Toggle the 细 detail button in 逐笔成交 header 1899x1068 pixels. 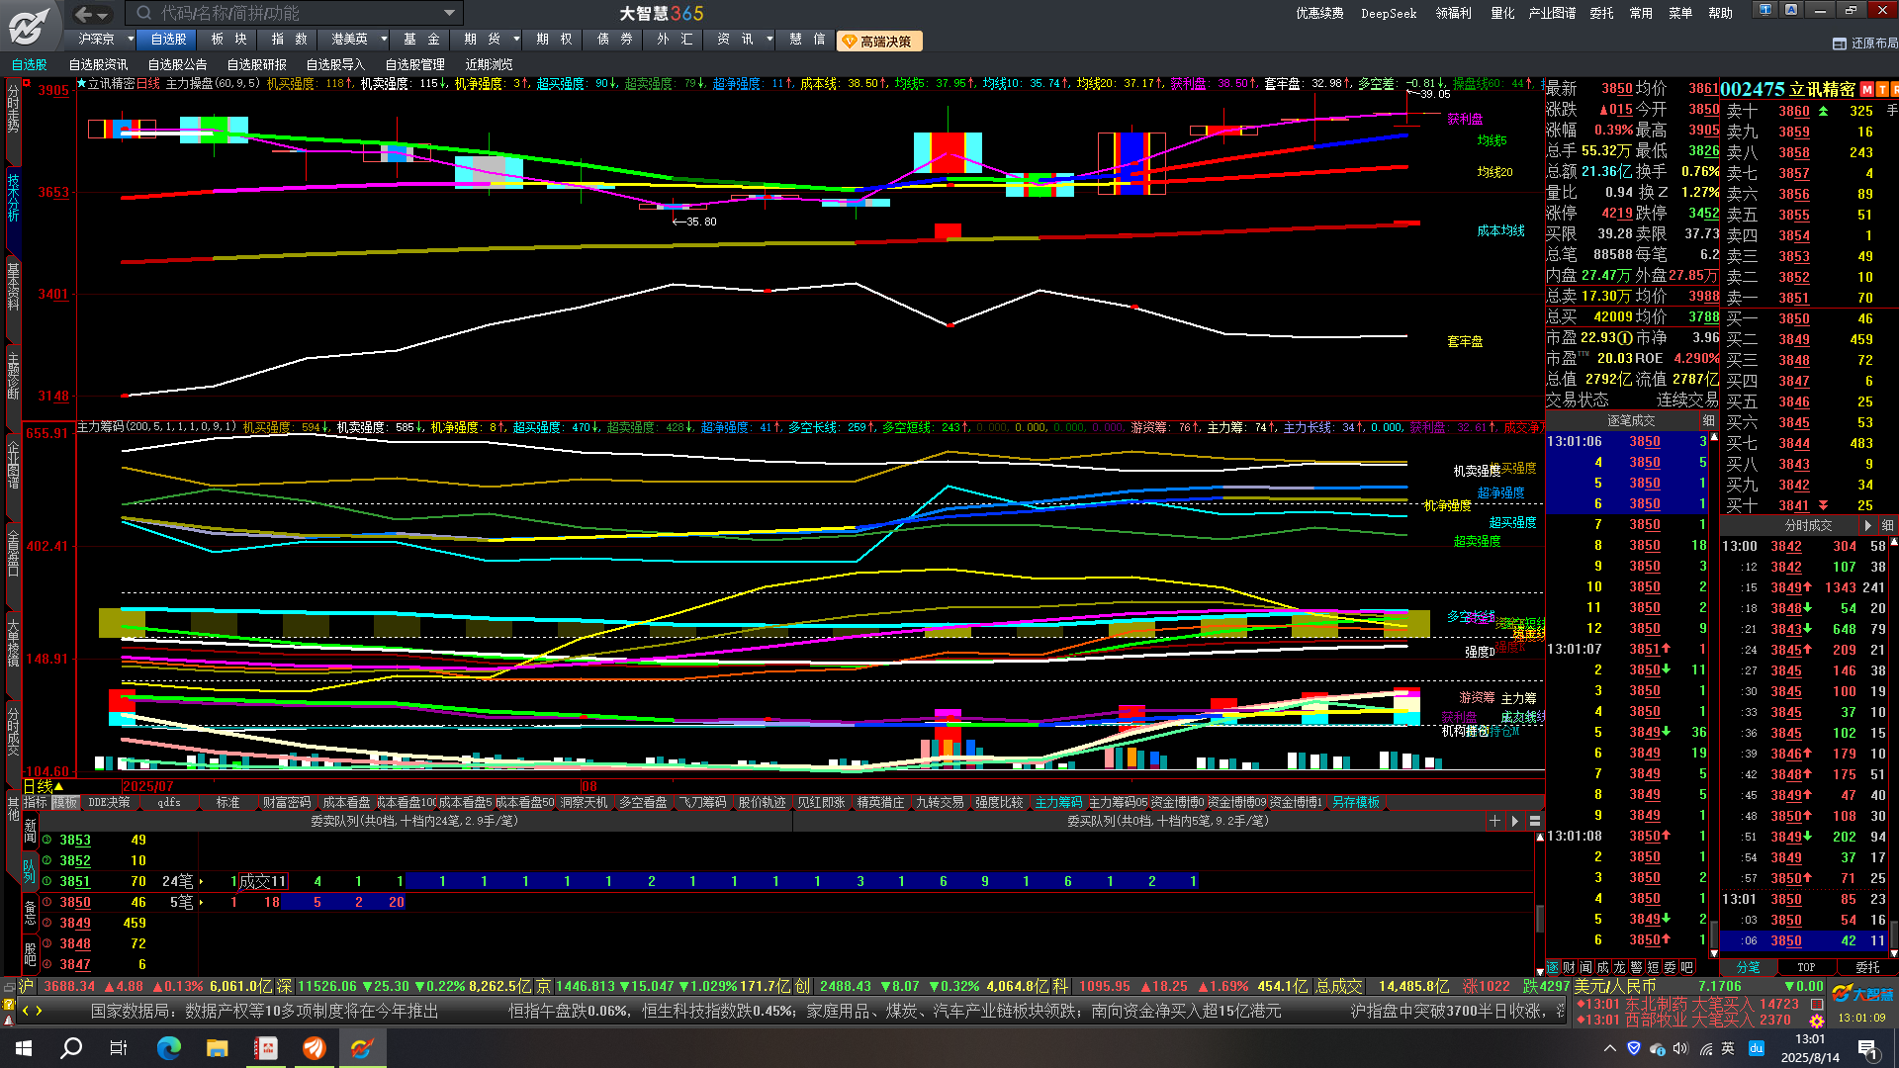1708,421
